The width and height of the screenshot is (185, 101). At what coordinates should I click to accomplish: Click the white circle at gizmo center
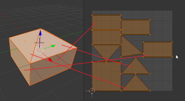pos(39,50)
